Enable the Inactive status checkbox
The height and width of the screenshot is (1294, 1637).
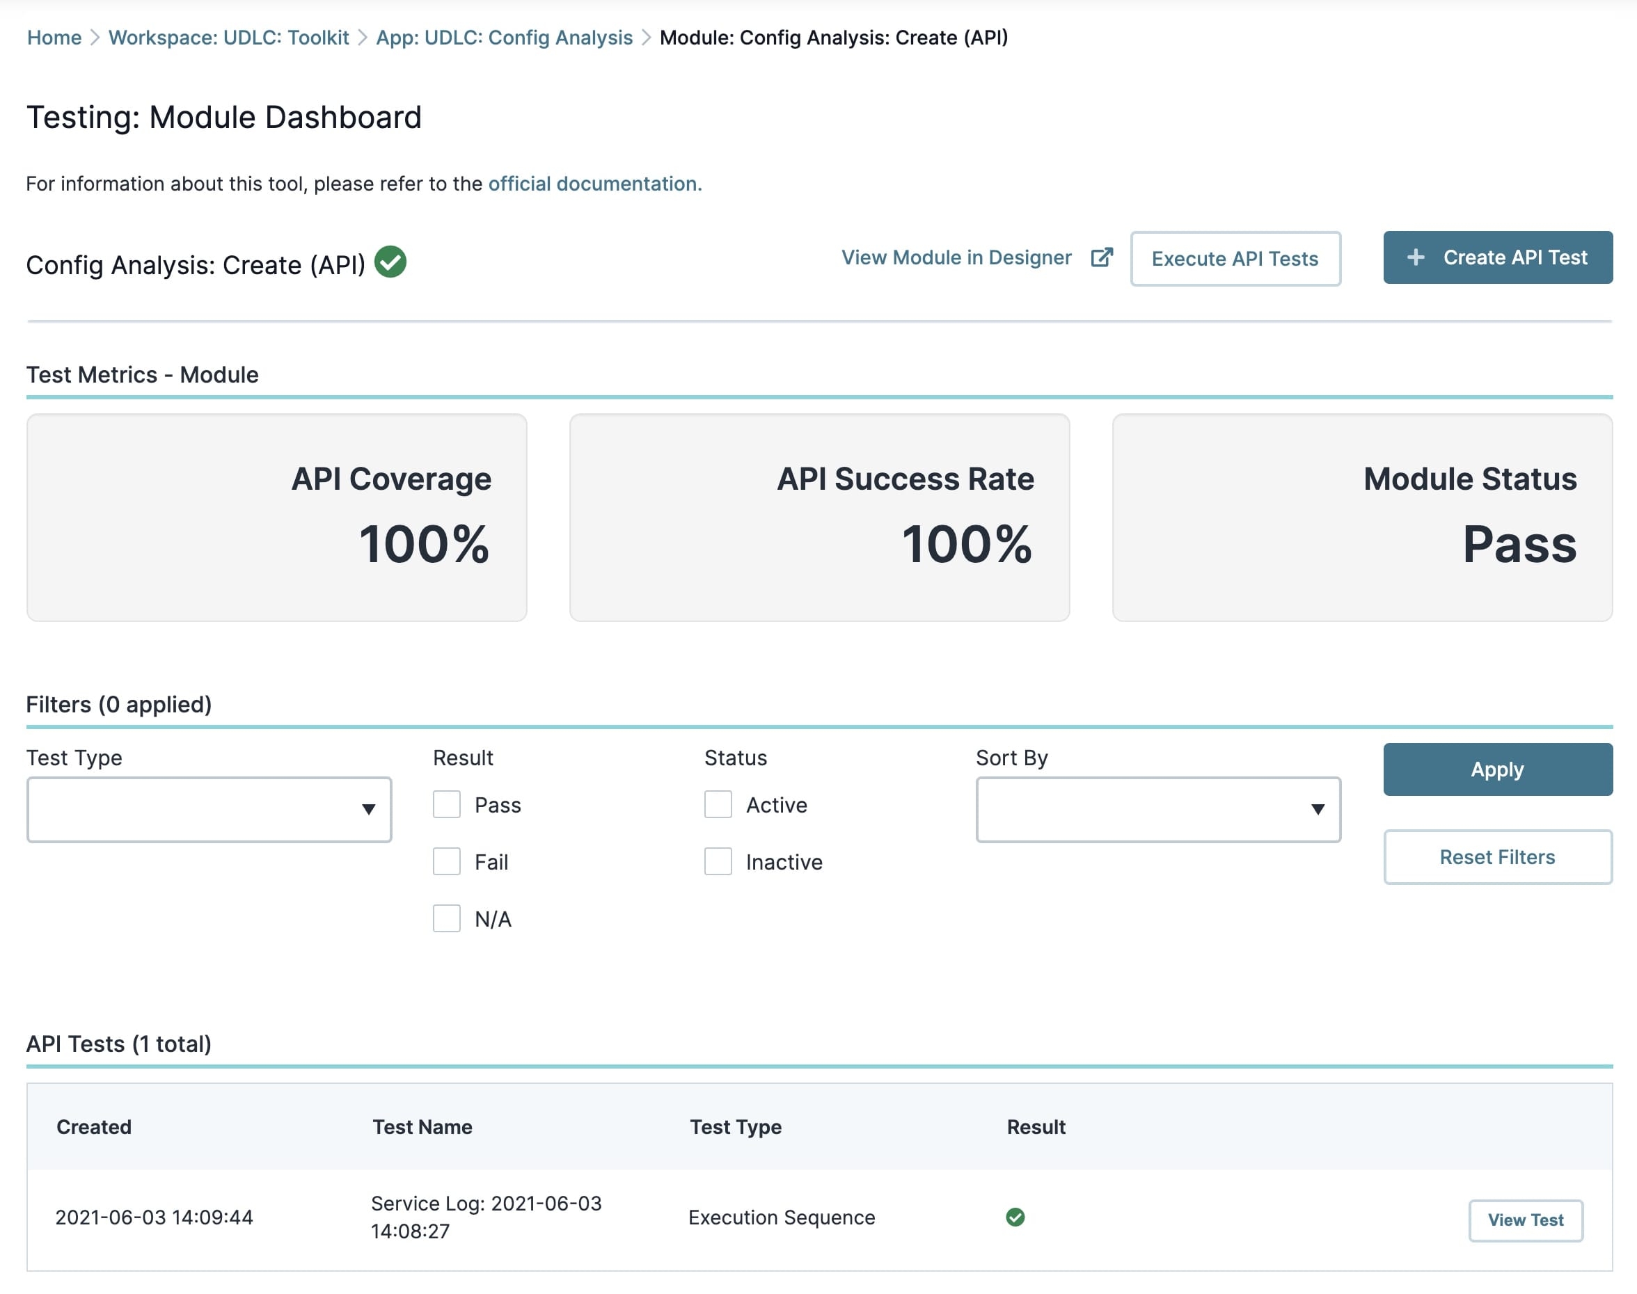(x=718, y=861)
